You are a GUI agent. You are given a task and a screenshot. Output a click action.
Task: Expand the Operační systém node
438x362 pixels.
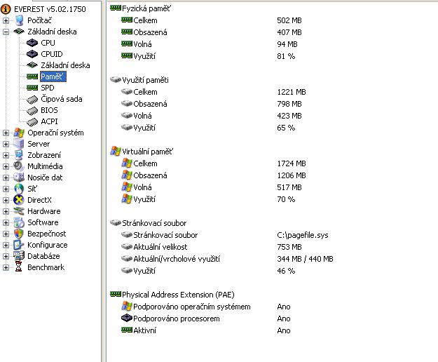[x=6, y=133]
